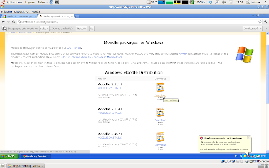
Task: Select the Moodle.org Download packages tab
Action: (56, 16)
